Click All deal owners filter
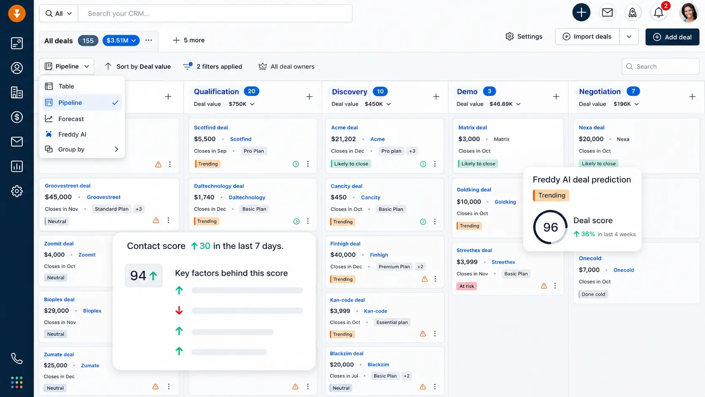Viewport: 705px width, 397px height. pos(286,66)
